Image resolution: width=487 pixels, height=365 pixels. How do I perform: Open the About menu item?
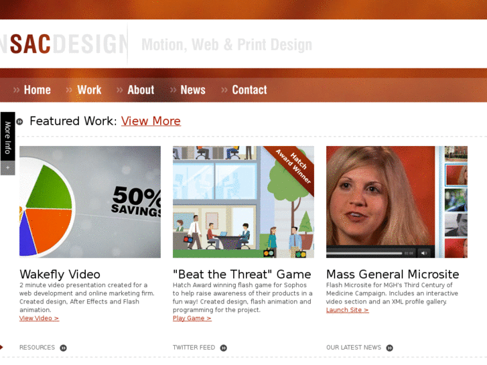(141, 90)
